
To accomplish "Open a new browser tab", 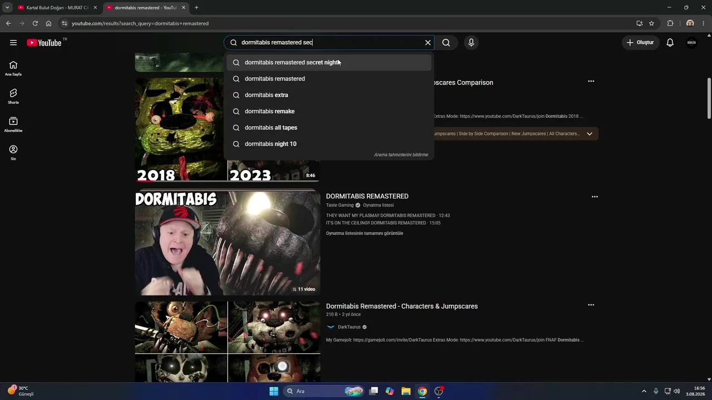I will pyautogui.click(x=196, y=8).
